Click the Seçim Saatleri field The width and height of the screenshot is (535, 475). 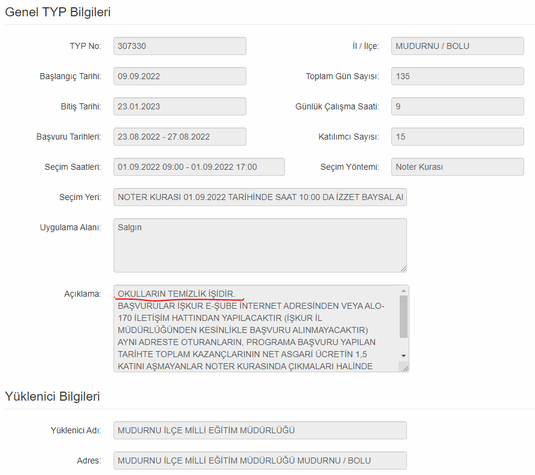(199, 167)
